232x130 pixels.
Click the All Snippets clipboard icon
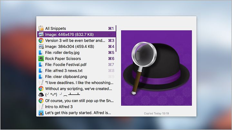(41, 28)
